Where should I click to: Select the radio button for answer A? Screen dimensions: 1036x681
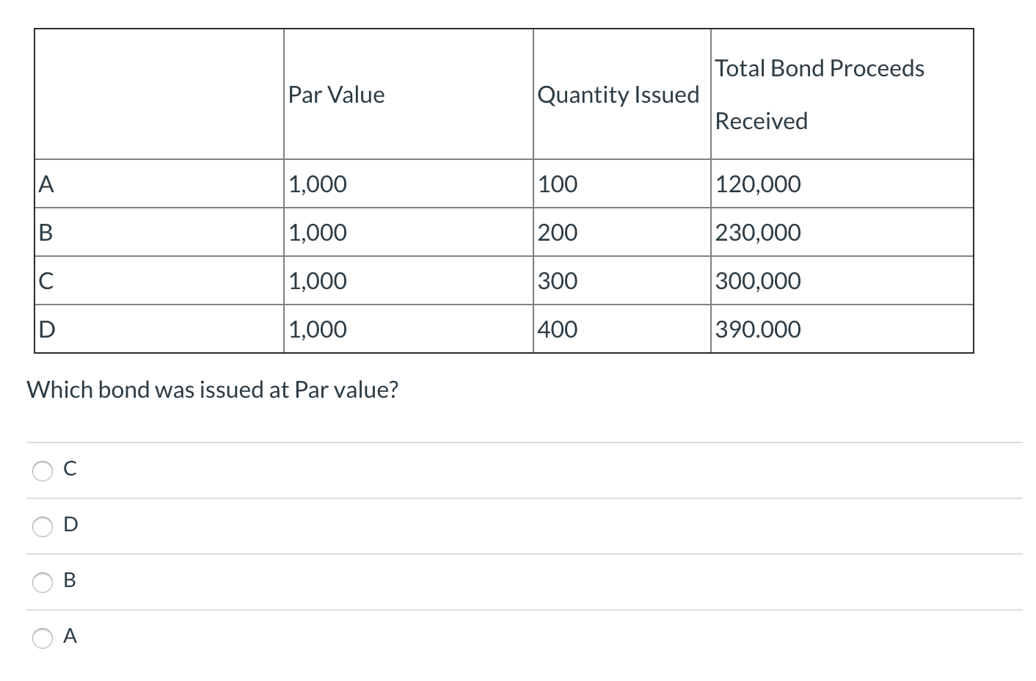tap(43, 639)
